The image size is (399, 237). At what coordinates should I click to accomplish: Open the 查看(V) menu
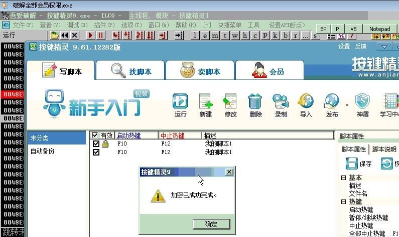click(x=50, y=25)
